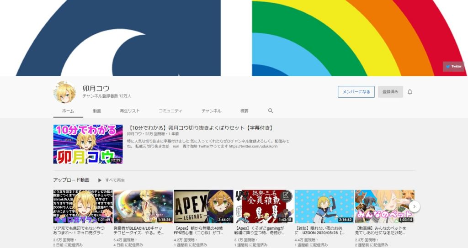Open the 全員雑魚 video thumbnail (1:43:18)
Viewport: 468px width, 248px height.
pyautogui.click(x=264, y=206)
